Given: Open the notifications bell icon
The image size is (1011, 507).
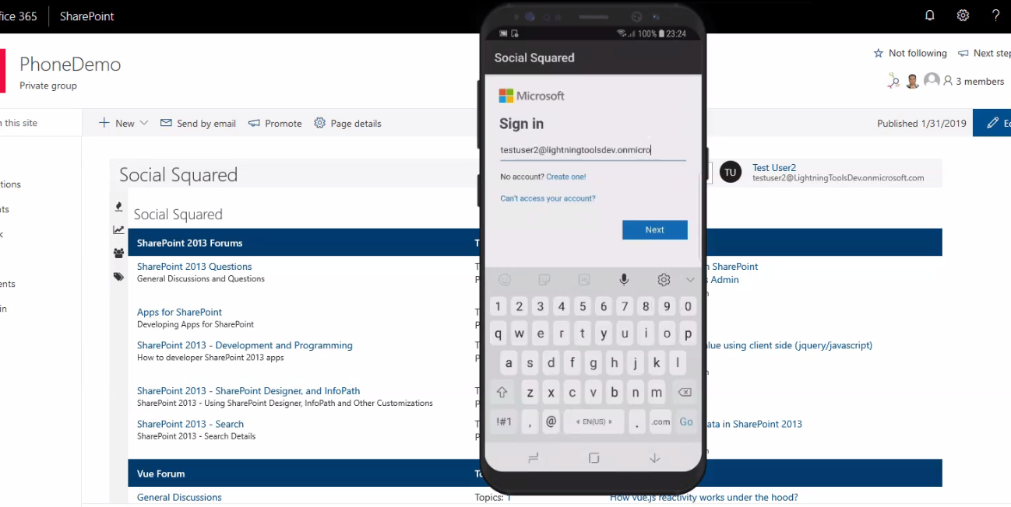Looking at the screenshot, I should 929,16.
